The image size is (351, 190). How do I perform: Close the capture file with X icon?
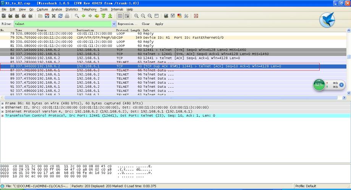tap(54, 16)
